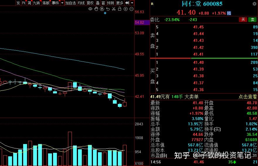Click the blue diamond marker above the chart
The height and width of the screenshot is (166, 258).
[105, 13]
